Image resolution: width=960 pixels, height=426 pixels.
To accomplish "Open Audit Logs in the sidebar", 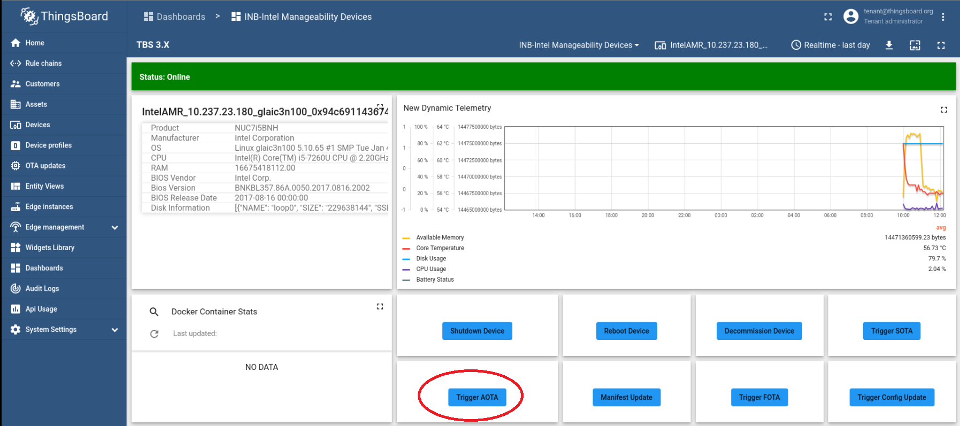I will coord(64,289).
